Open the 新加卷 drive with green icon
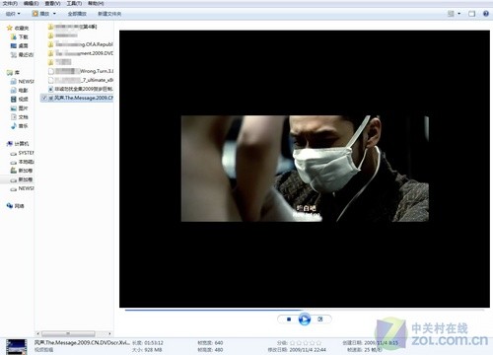The height and width of the screenshot is (355, 493). click(x=22, y=171)
